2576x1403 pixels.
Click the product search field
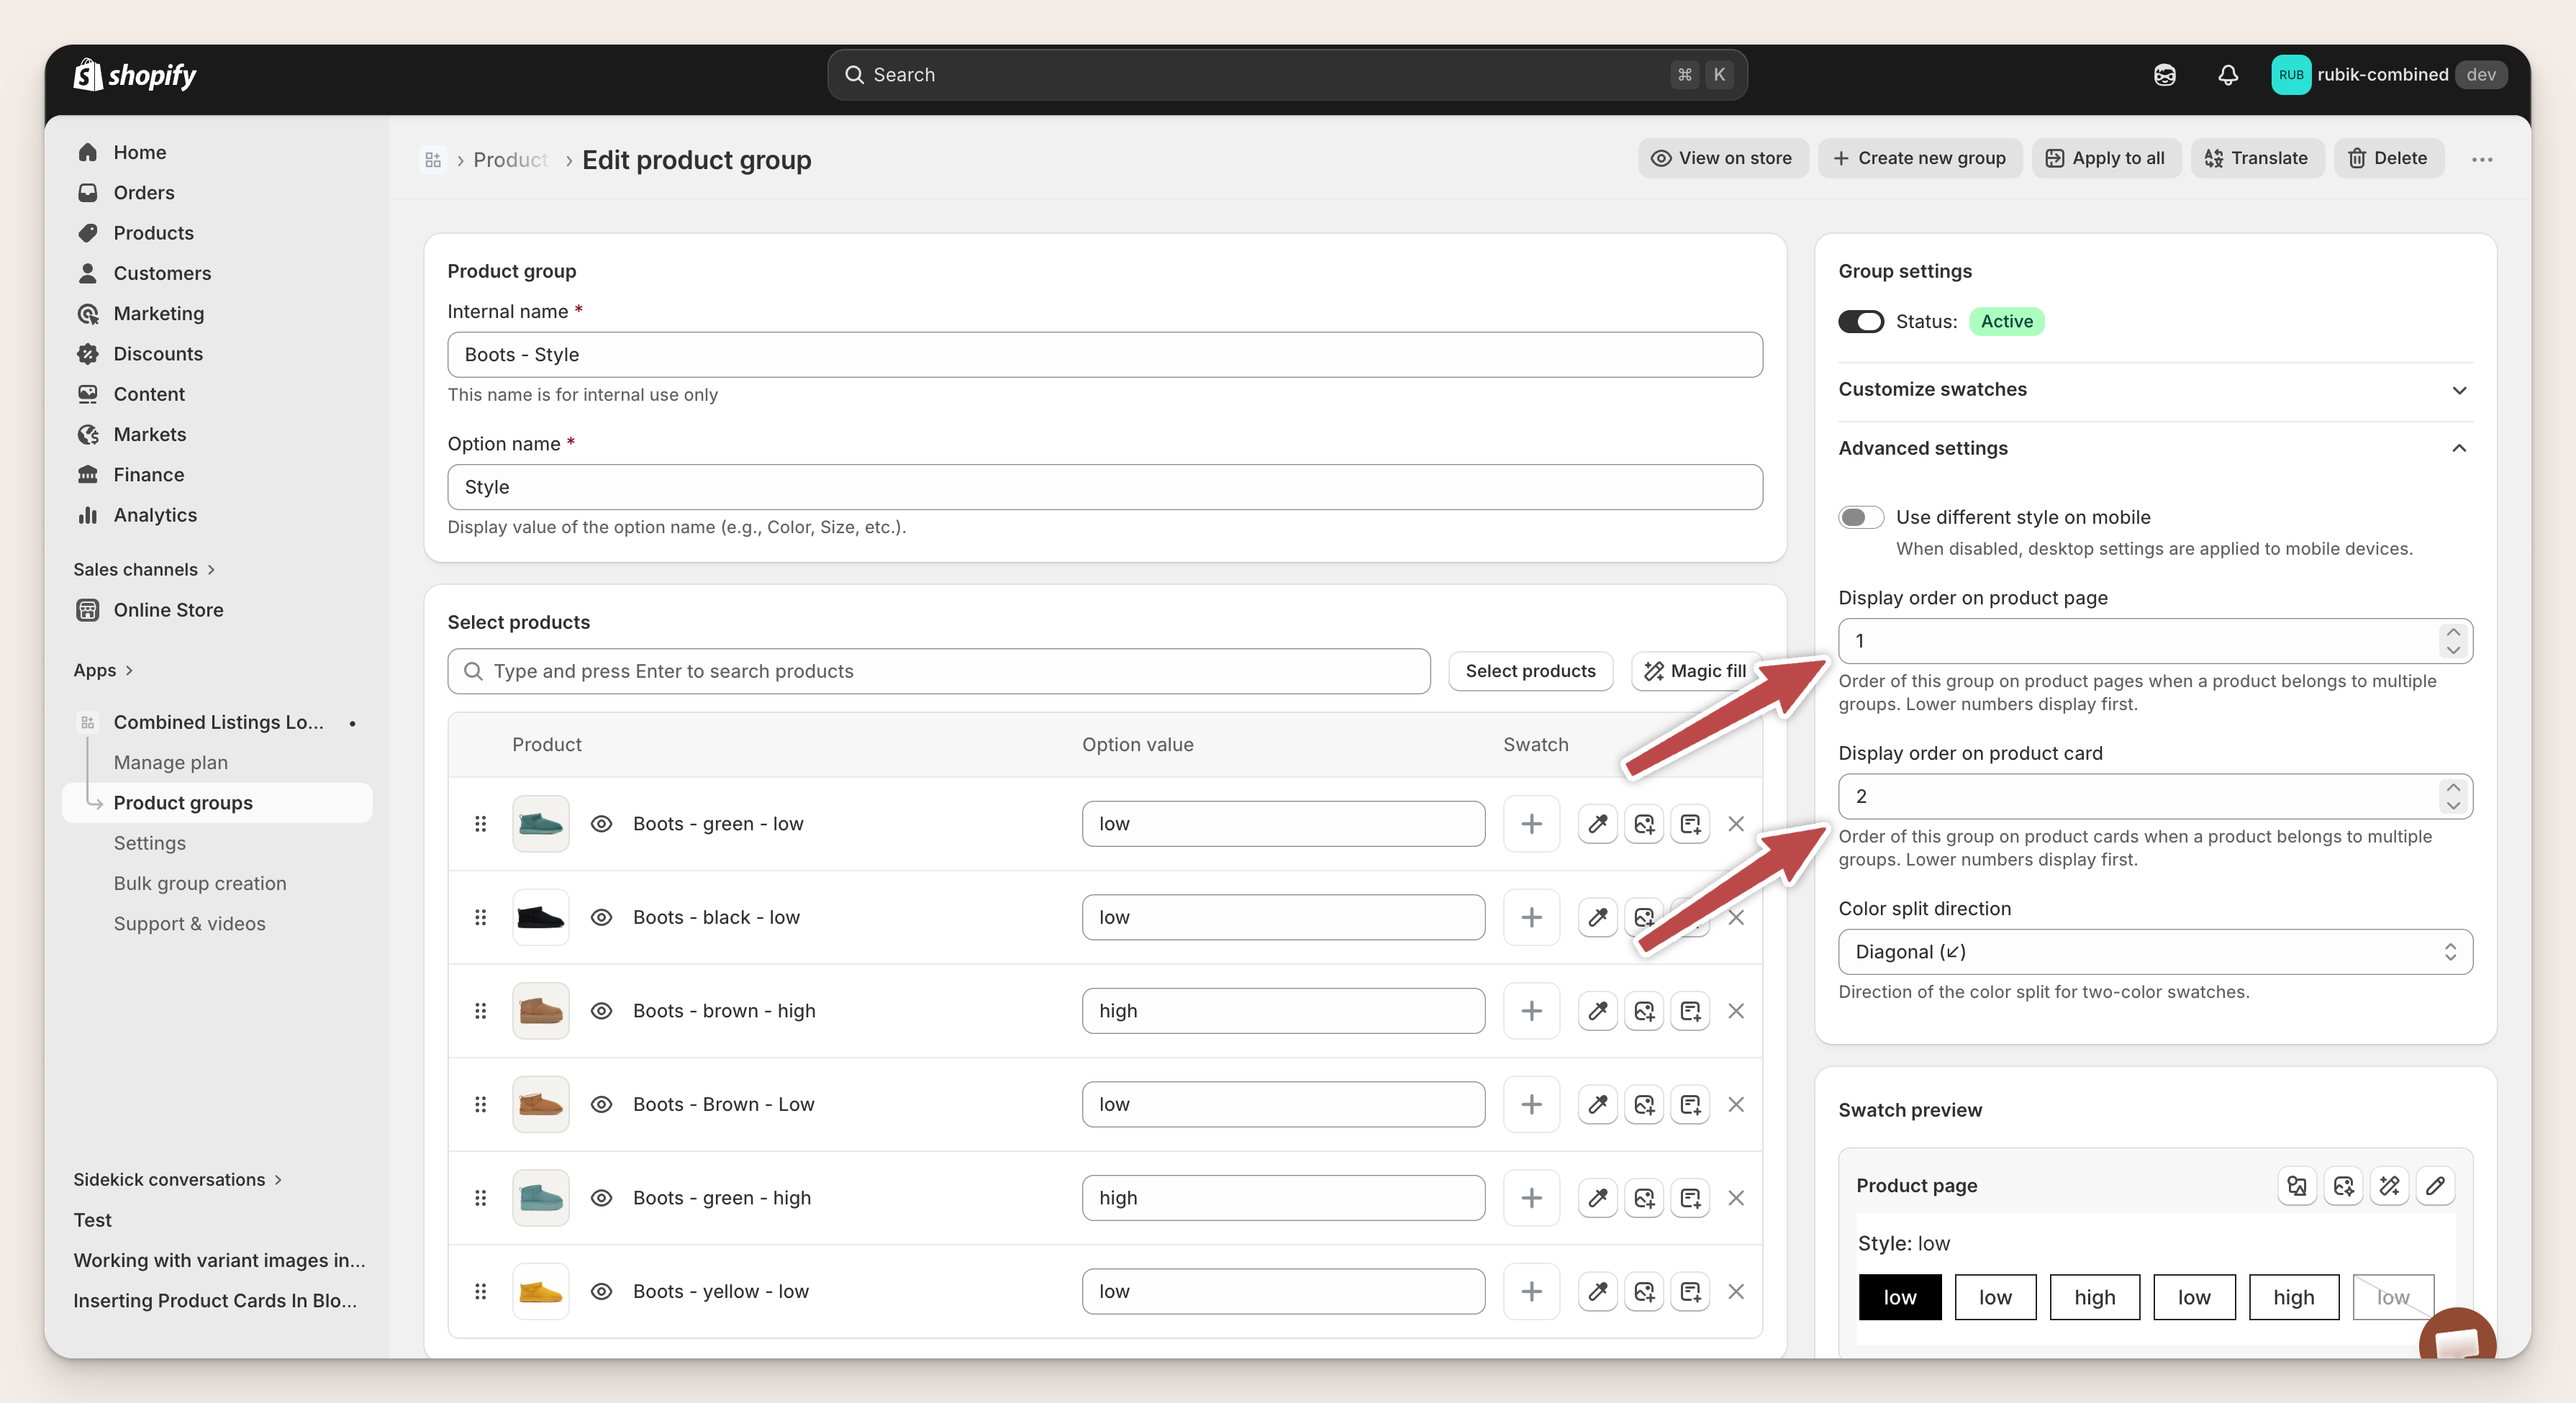pyautogui.click(x=938, y=671)
